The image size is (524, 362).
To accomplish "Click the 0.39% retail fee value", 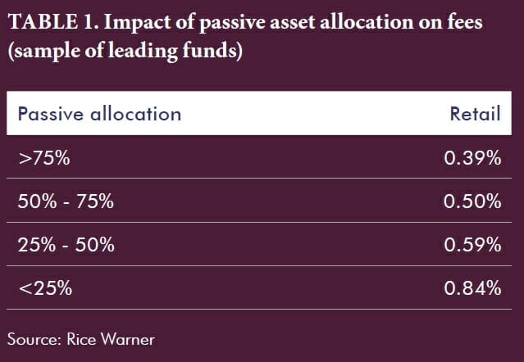I will pos(472,158).
